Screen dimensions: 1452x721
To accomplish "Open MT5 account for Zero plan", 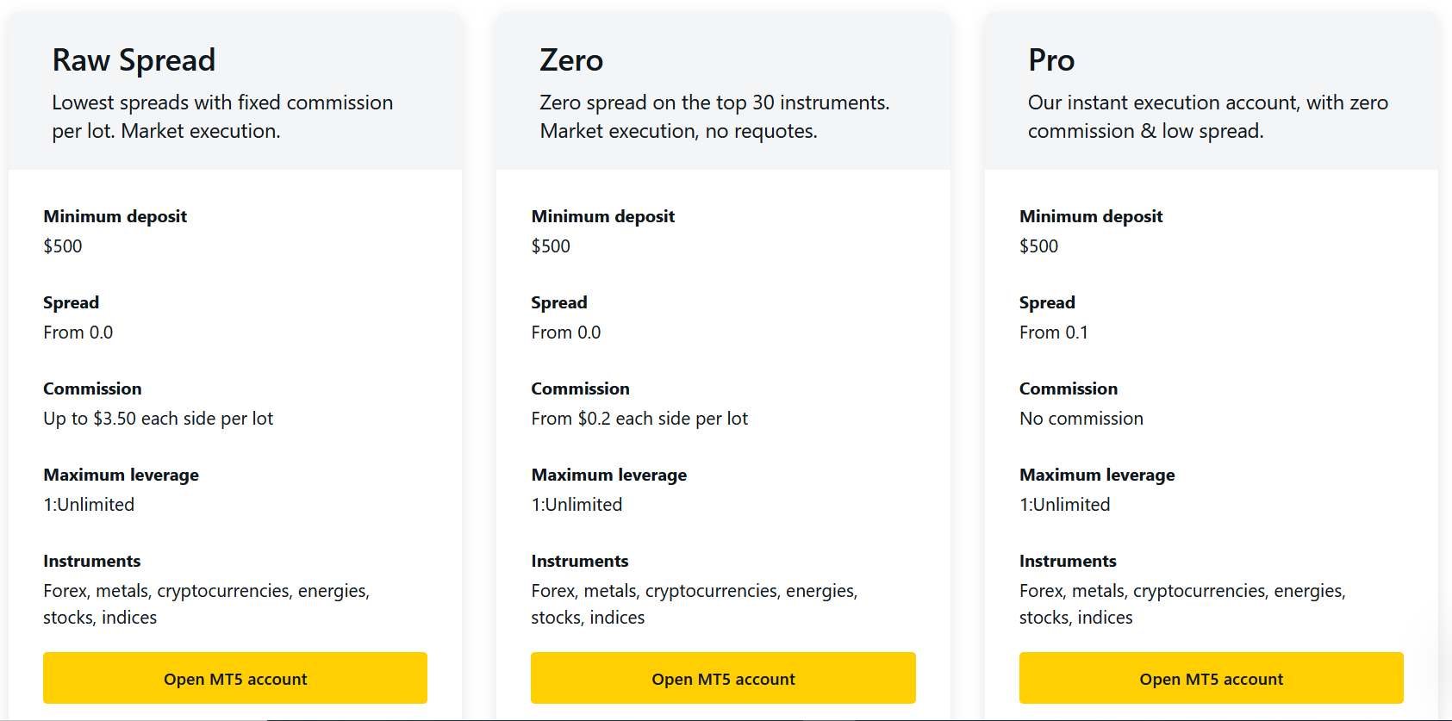I will pos(723,678).
